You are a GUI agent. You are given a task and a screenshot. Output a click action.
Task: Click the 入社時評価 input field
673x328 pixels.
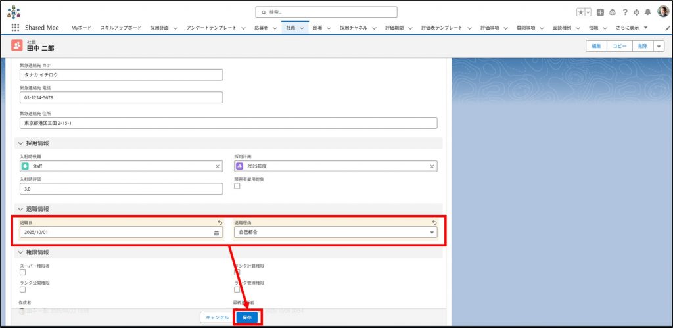pos(121,189)
